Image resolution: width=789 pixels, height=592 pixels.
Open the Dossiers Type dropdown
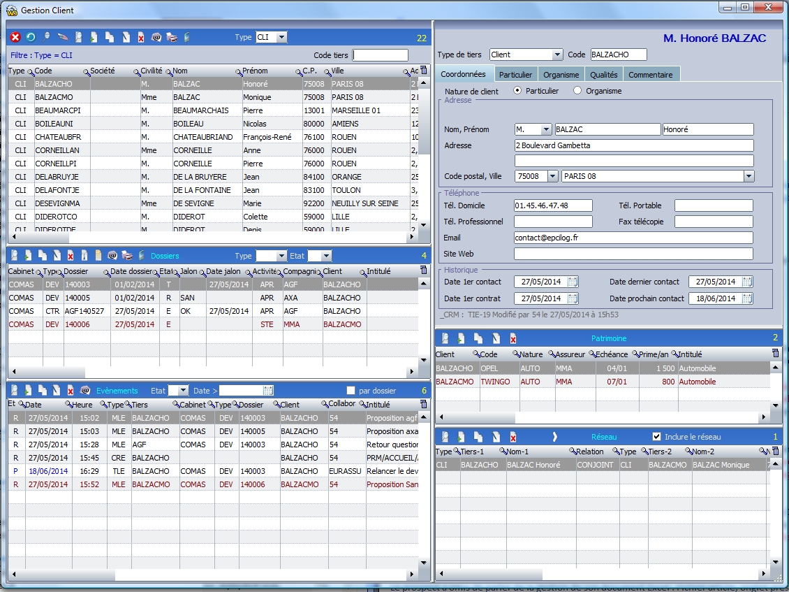[282, 256]
